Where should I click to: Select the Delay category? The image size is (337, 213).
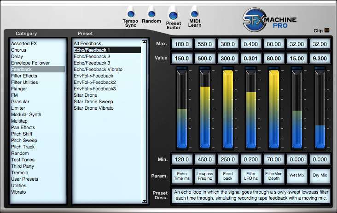point(17,56)
